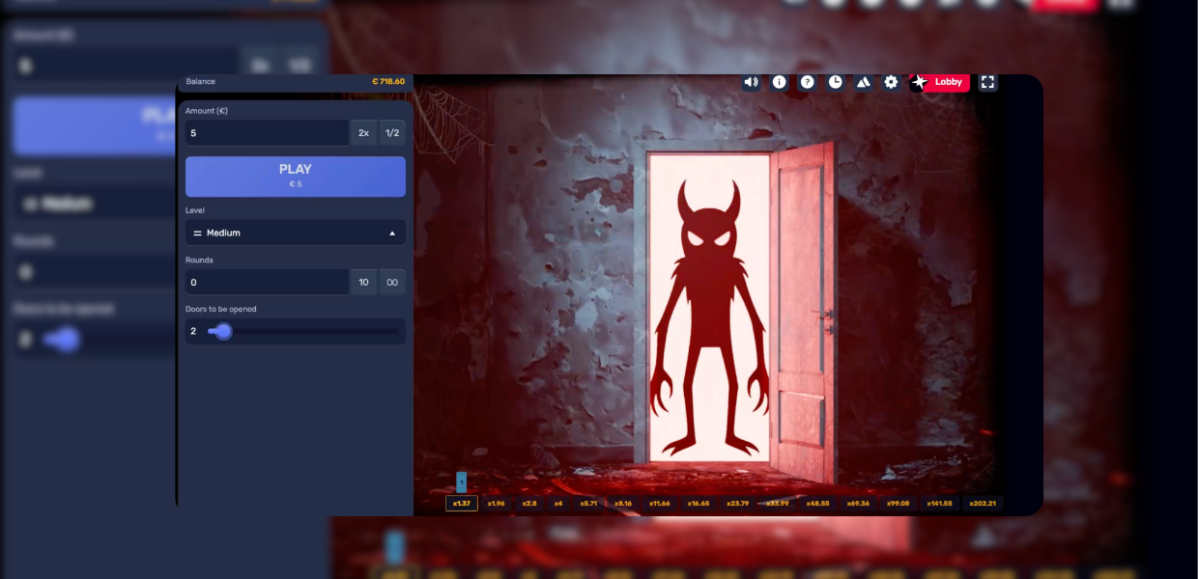Select the x1.37 multiplier step

pyautogui.click(x=462, y=503)
